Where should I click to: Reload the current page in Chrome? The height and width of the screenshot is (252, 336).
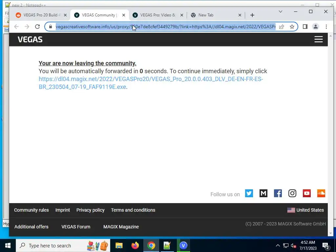click(37, 27)
